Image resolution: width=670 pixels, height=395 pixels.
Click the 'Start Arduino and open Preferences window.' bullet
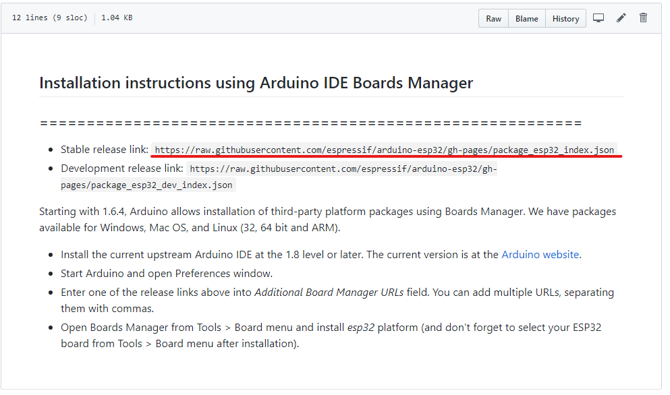(x=167, y=273)
